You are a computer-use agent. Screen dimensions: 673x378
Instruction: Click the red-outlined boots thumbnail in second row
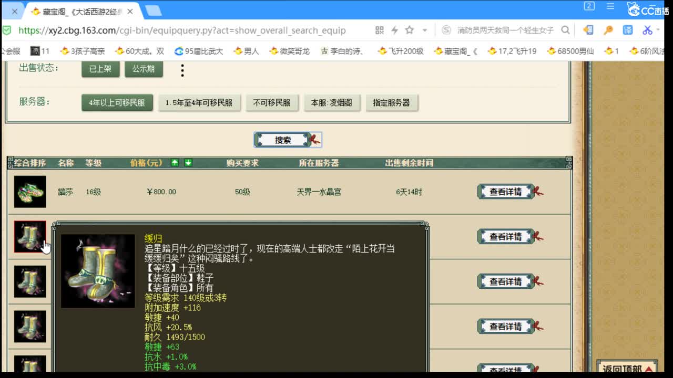coord(30,237)
